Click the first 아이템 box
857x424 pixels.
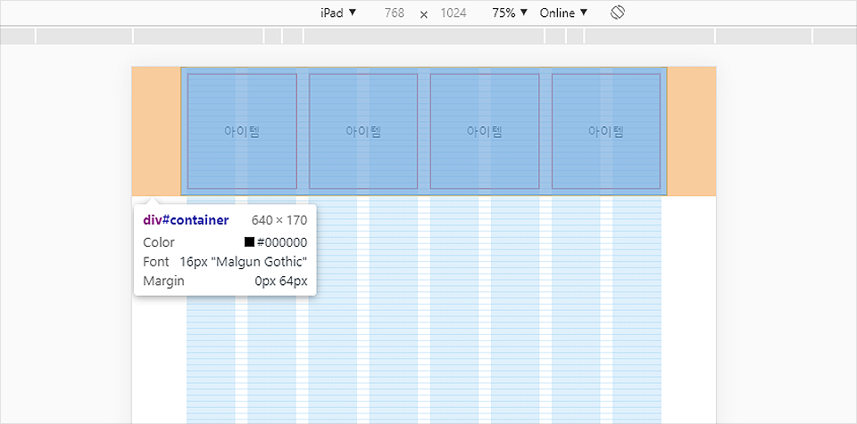pyautogui.click(x=242, y=131)
